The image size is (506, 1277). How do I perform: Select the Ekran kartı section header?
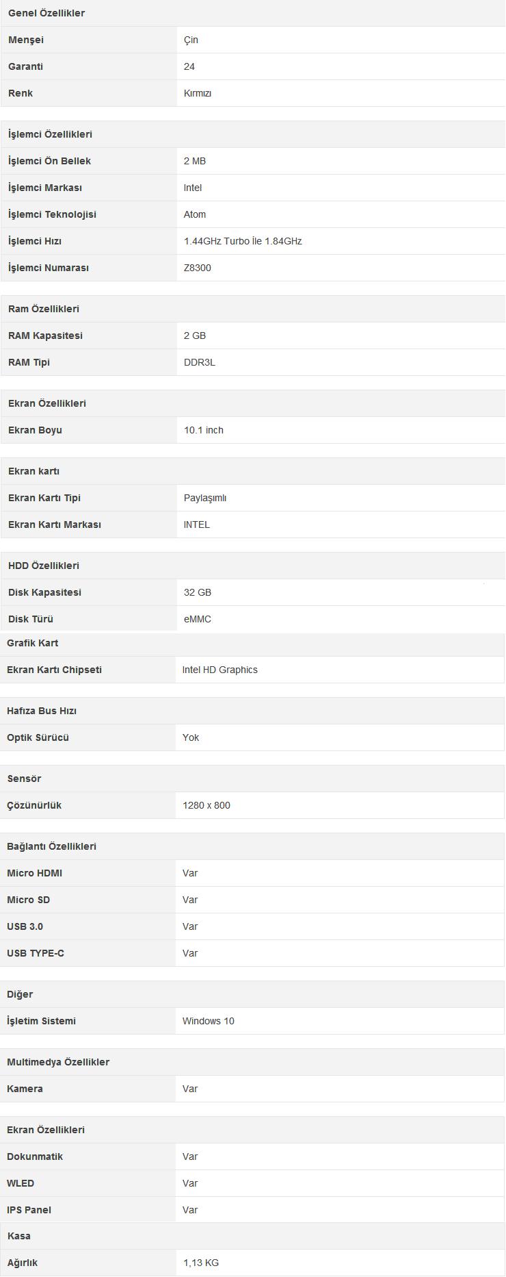pyautogui.click(x=34, y=471)
